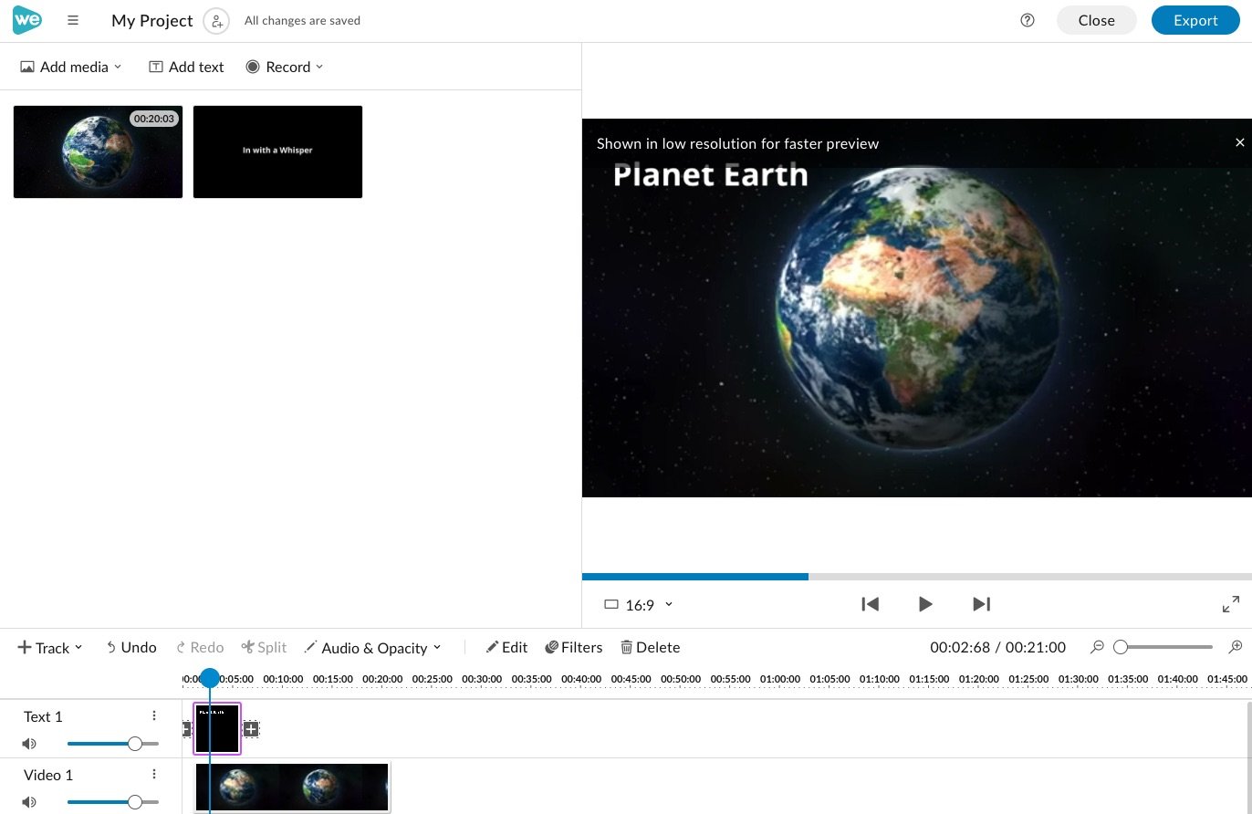This screenshot has width=1252, height=814.
Task: Click the Add text button
Action: coord(185,66)
